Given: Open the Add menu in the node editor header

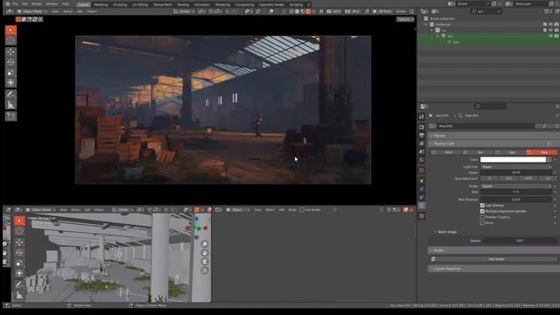Looking at the screenshot, I should point(282,210).
